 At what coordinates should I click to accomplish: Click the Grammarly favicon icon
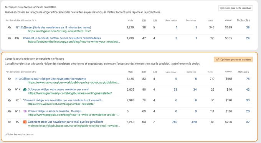(25, 89)
